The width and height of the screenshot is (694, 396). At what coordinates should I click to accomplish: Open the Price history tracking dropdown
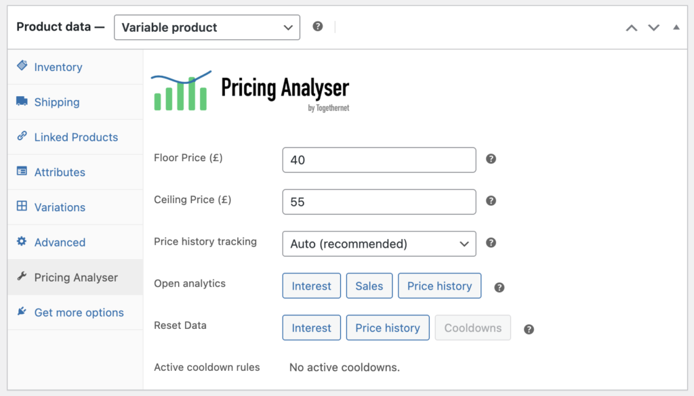point(379,244)
